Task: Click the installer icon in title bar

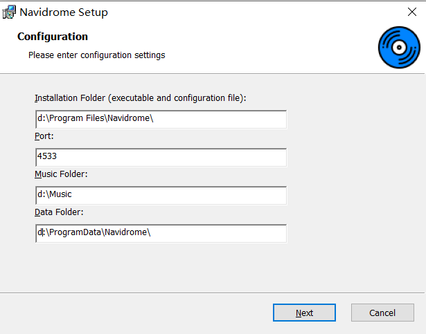Action: tap(10, 12)
